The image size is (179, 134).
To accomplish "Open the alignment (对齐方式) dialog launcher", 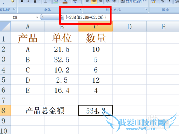I will tap(146, 9).
